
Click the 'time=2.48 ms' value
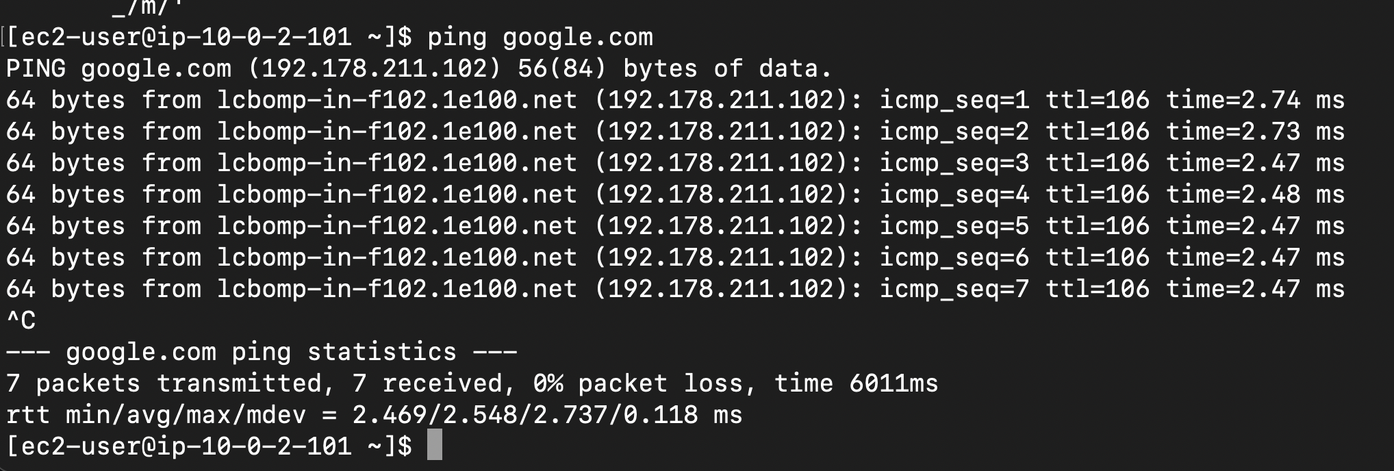1255,194
